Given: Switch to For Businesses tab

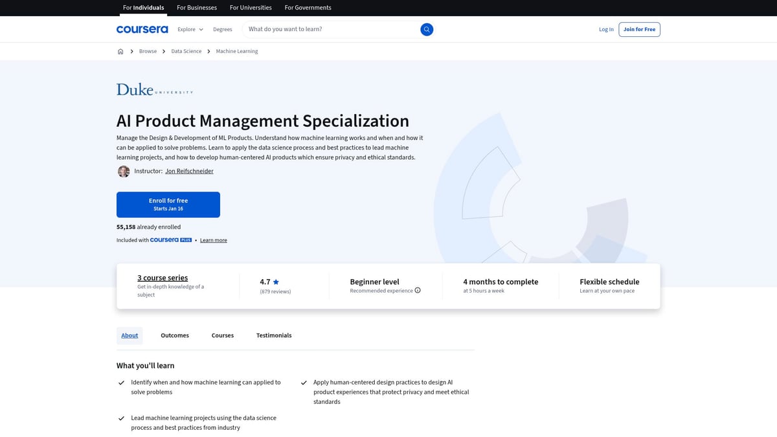Looking at the screenshot, I should pyautogui.click(x=197, y=8).
